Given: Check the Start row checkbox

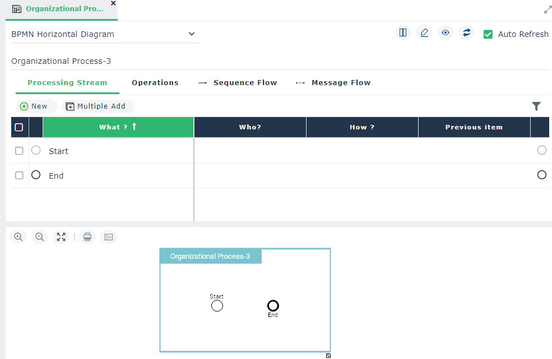Looking at the screenshot, I should [19, 151].
